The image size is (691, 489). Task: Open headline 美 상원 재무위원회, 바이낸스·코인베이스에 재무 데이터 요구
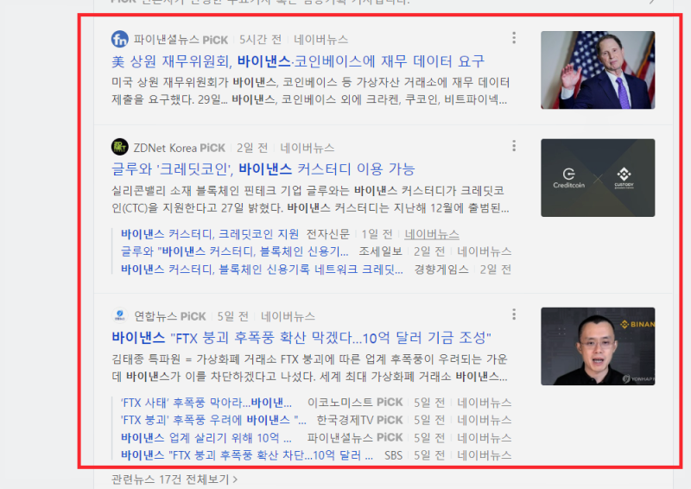[298, 60]
